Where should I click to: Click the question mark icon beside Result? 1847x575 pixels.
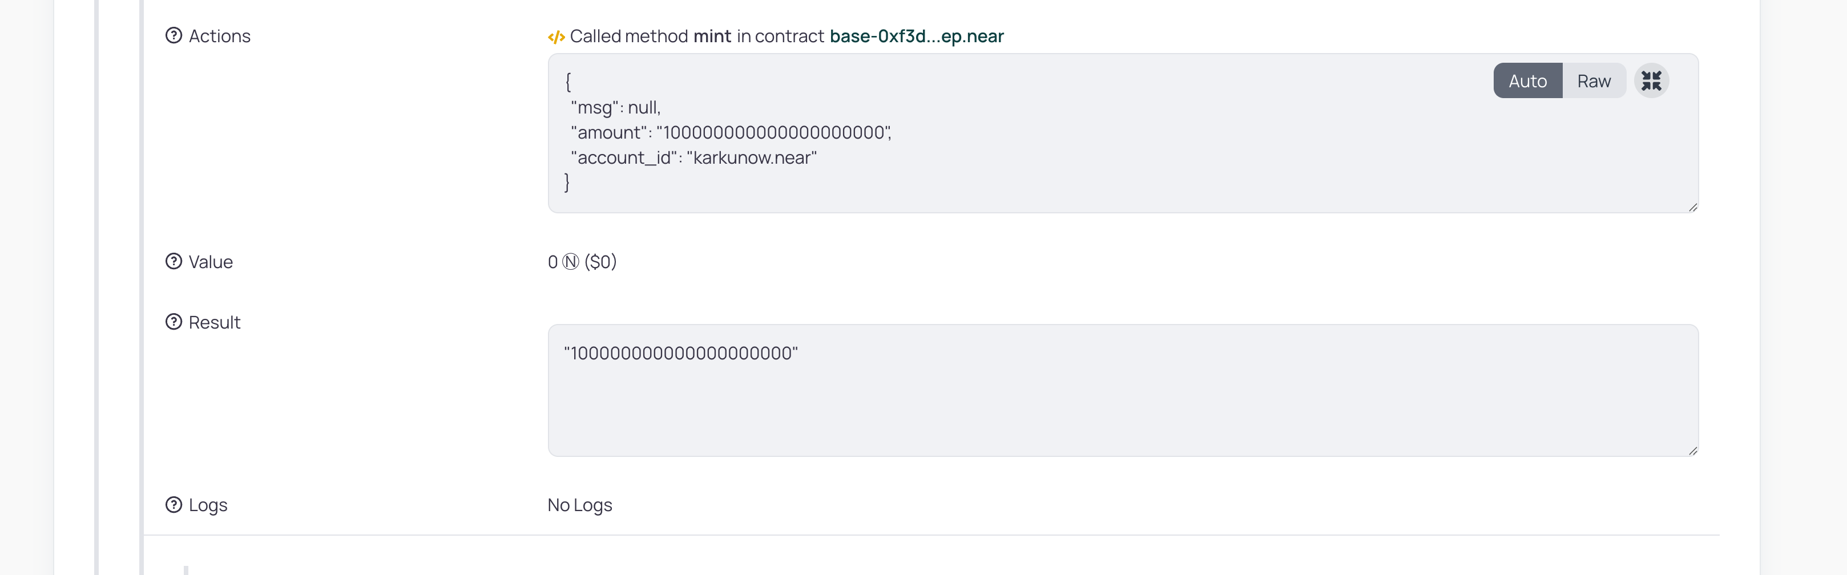click(x=174, y=322)
